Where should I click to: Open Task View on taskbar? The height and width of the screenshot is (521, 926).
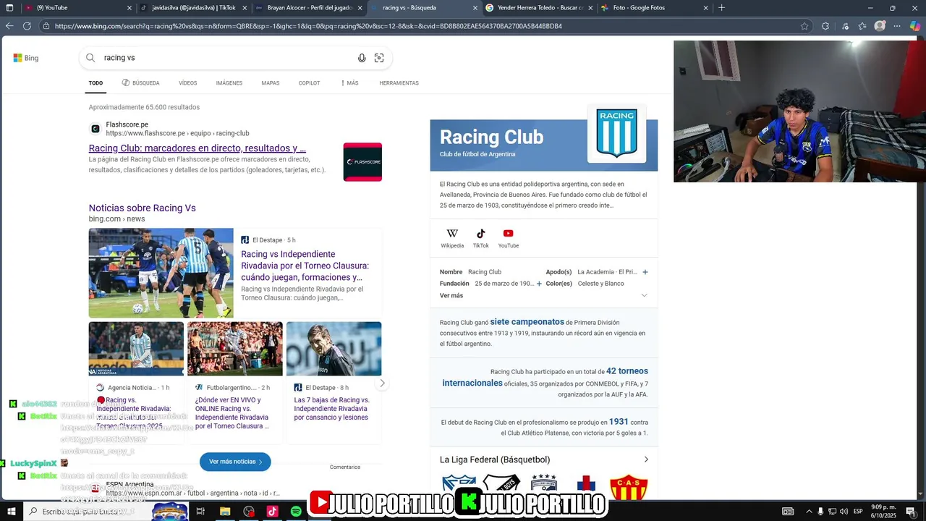pos(200,512)
